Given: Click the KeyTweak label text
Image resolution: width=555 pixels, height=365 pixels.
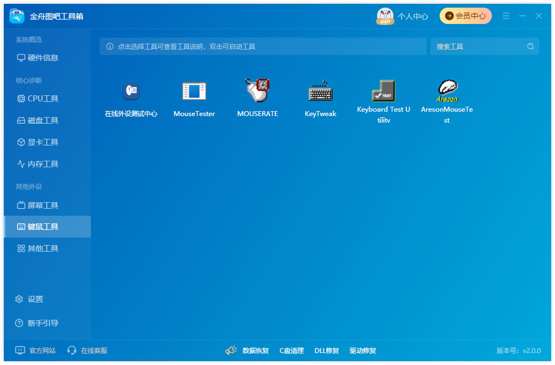Looking at the screenshot, I should click(x=320, y=114).
